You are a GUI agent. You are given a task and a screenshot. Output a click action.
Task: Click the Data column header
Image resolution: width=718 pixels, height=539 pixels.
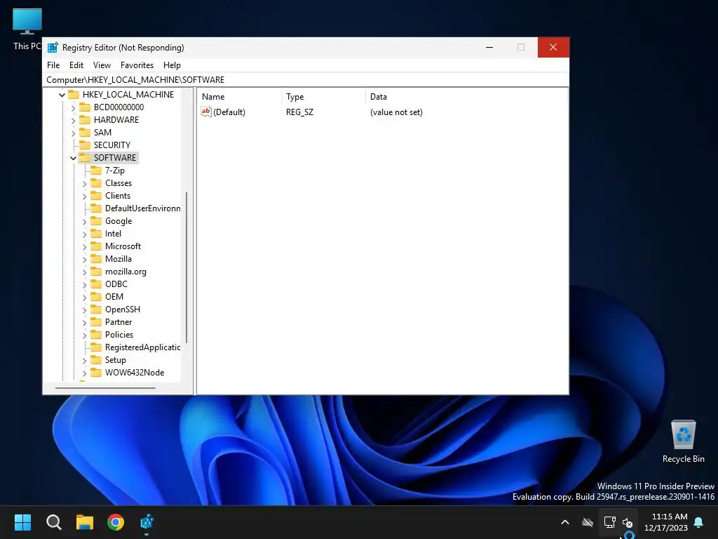tap(466, 97)
